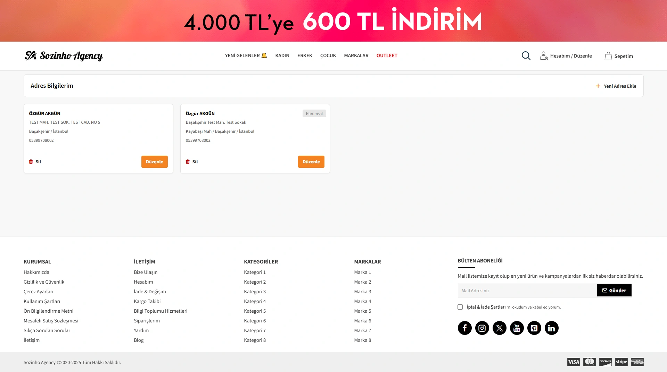Open the Instagram profile icon

[x=482, y=328]
